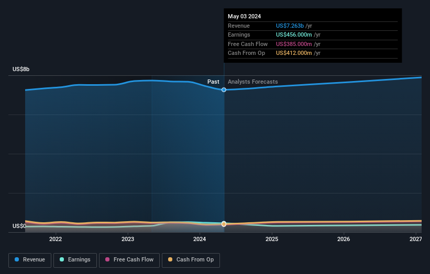Click the Free Cash Flow tooltip row label
The width and height of the screenshot is (430, 274).
click(248, 44)
